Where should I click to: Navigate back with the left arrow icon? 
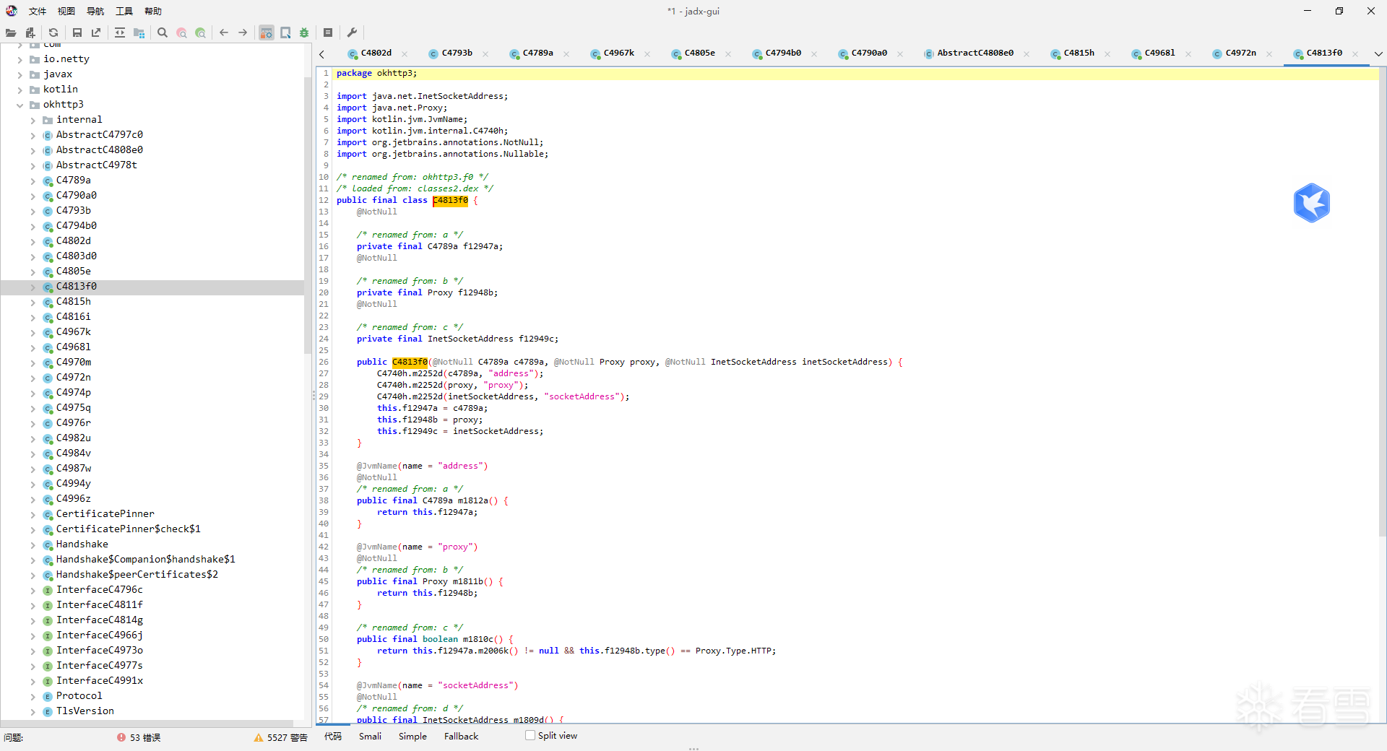click(x=224, y=32)
